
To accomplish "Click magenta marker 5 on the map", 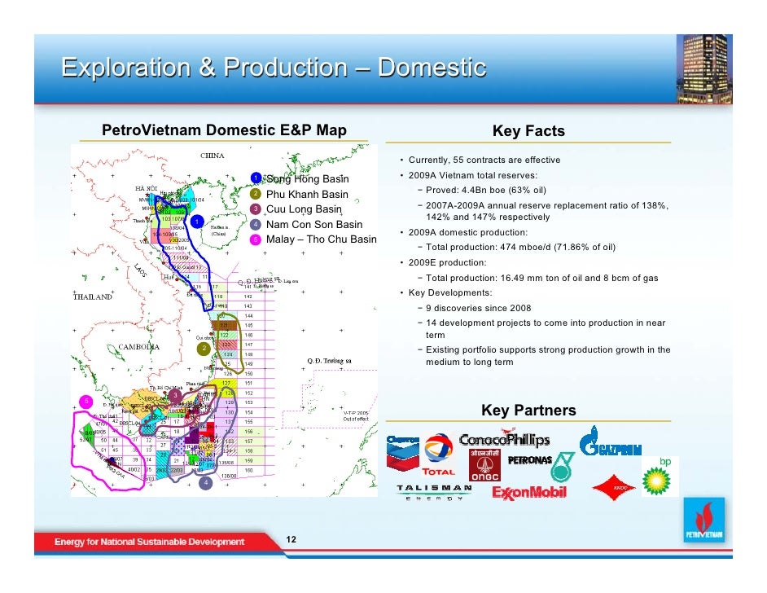I will (86, 402).
